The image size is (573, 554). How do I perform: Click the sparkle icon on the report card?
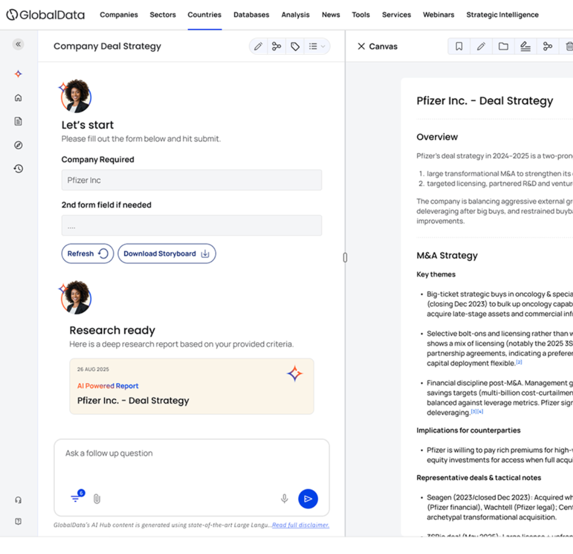295,373
